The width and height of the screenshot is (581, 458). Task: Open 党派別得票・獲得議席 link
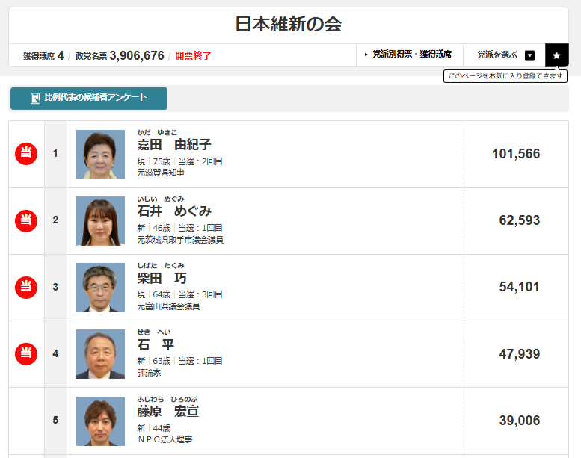coord(410,55)
